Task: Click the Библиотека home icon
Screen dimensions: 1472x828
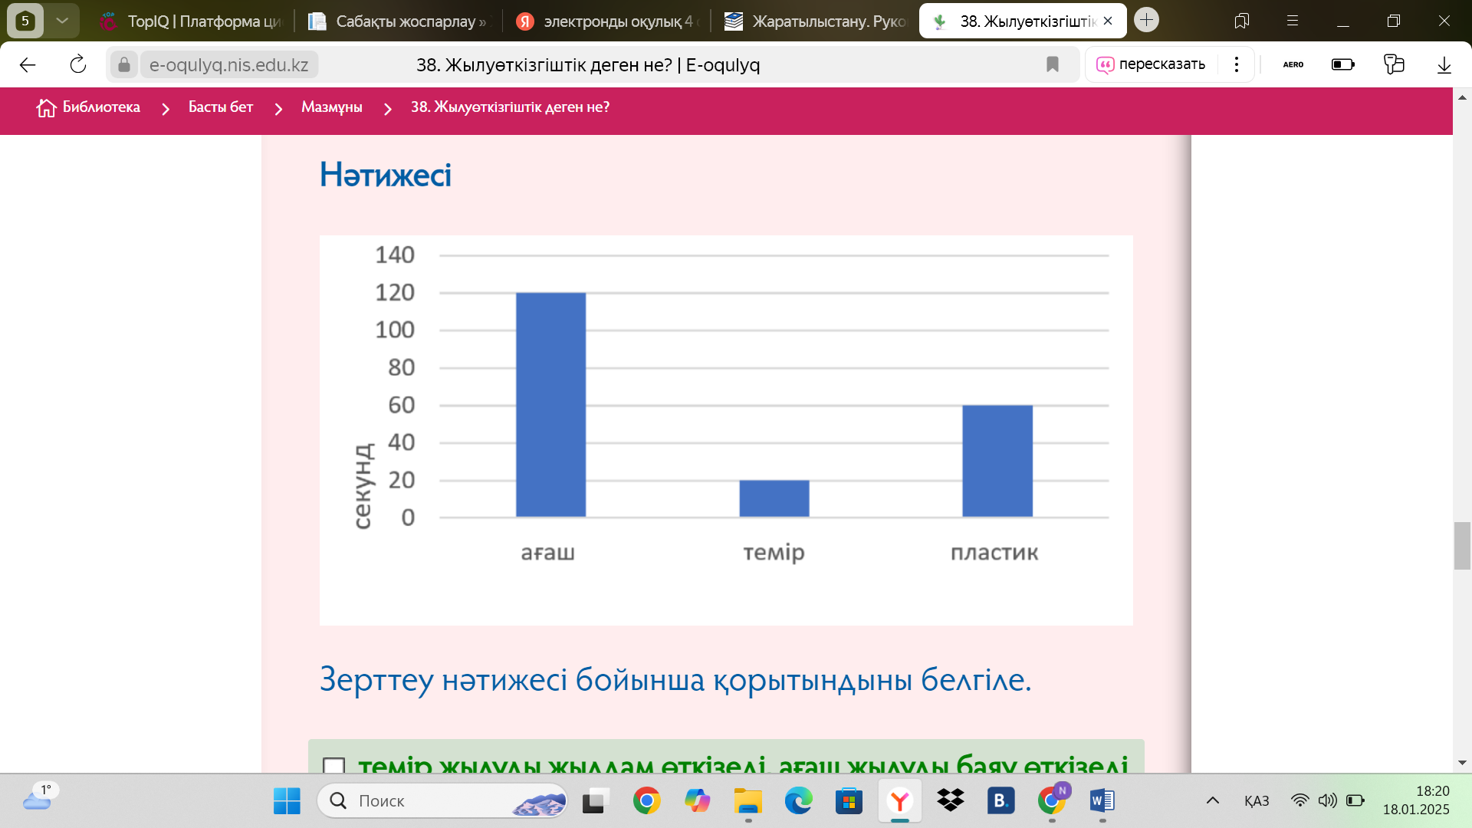Action: tap(46, 108)
